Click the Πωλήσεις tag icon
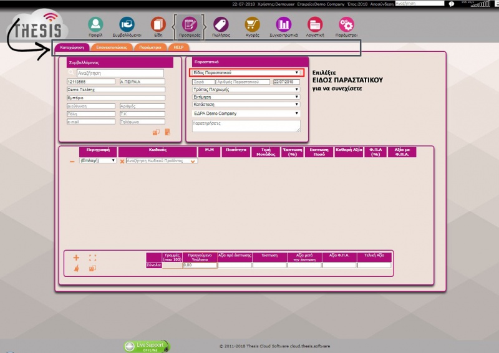This screenshot has height=353, width=499. (221, 25)
